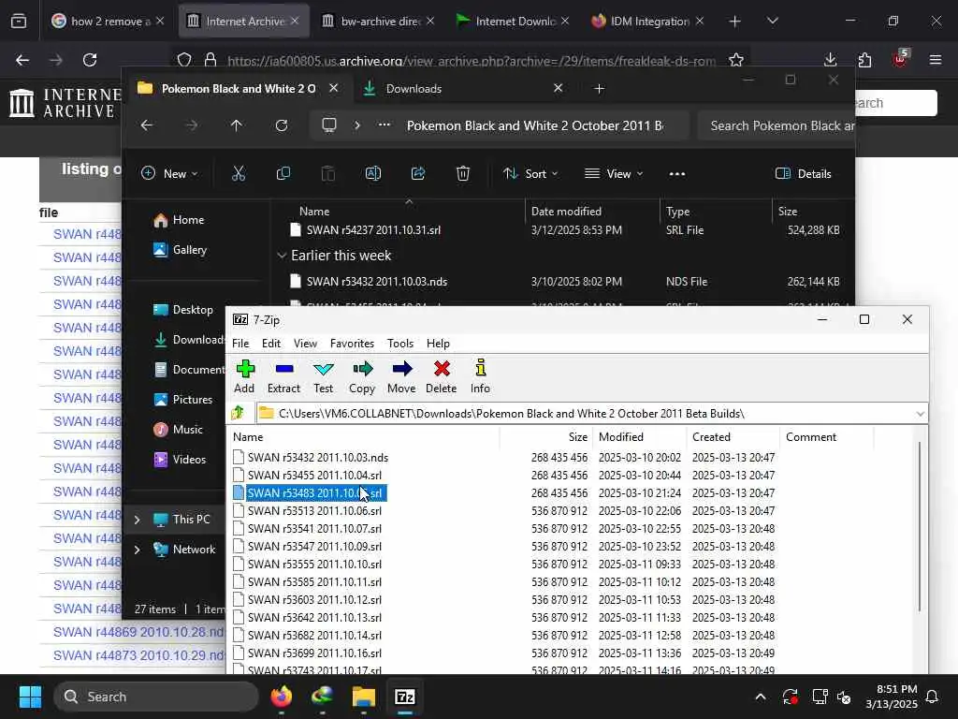This screenshot has height=719, width=958.
Task: Open the Firefox hamburger application menu
Action: tap(936, 60)
